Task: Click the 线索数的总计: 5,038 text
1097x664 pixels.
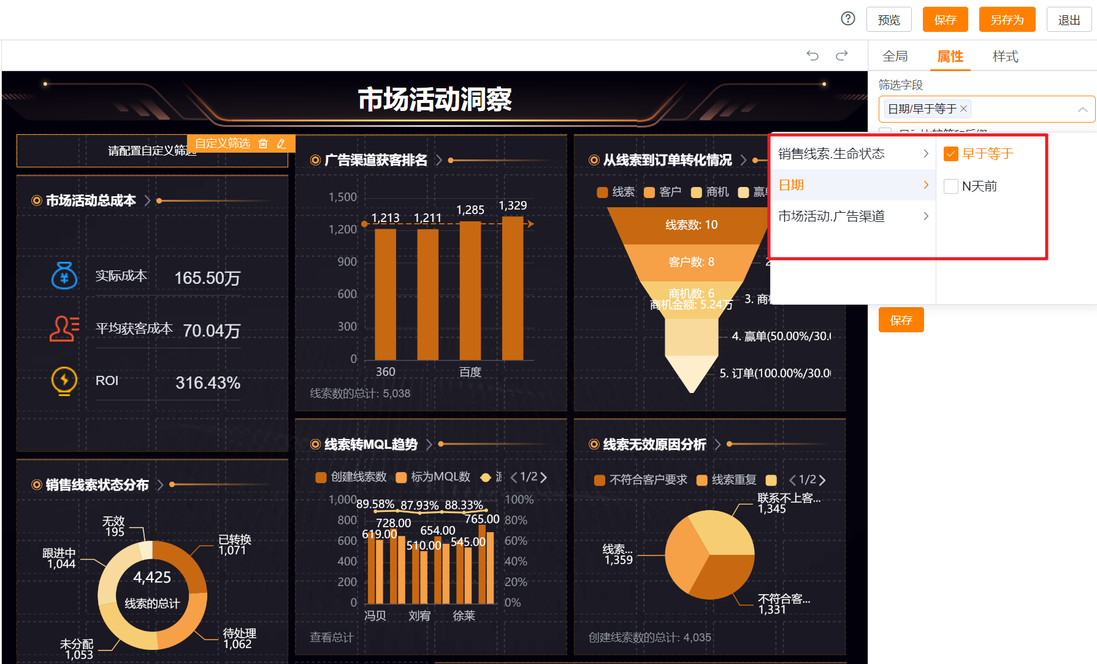Action: (x=360, y=394)
